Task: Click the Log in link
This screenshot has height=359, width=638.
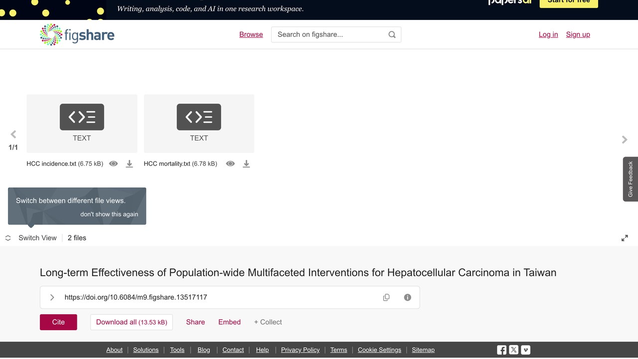Action: pos(548,34)
